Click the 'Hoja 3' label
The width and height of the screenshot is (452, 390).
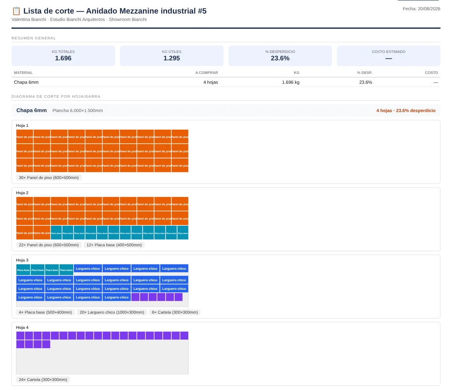(22, 260)
